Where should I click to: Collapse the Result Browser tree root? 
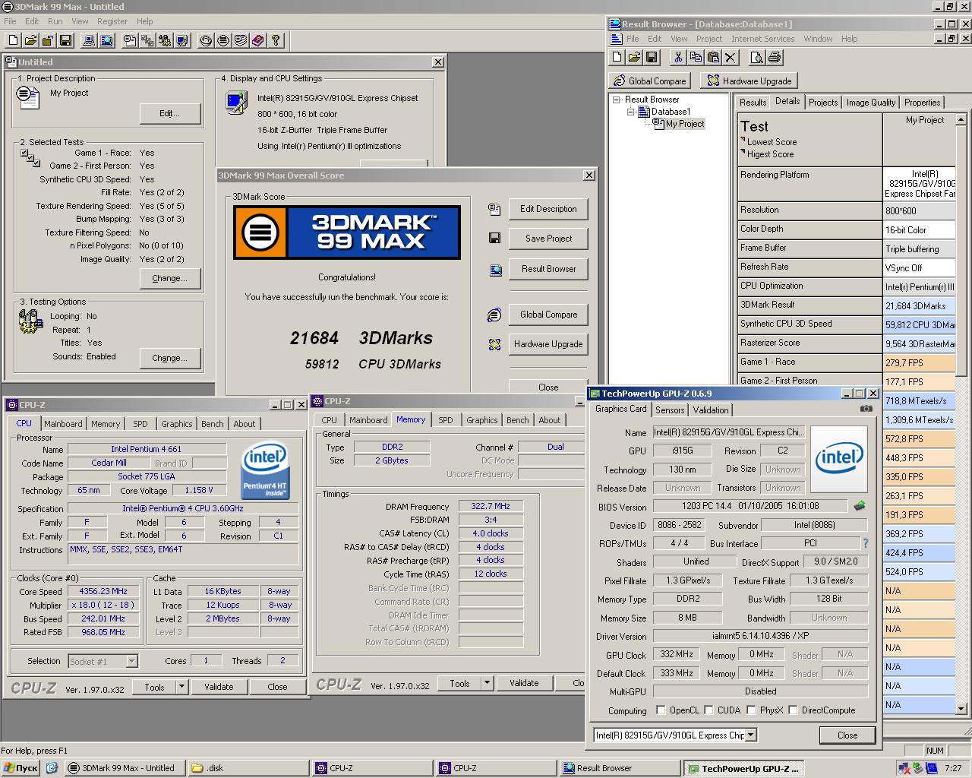[617, 100]
